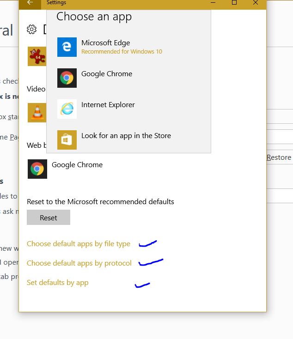Open Choose default apps by protocol
Screen dimensions: 293x339
click(x=79, y=263)
